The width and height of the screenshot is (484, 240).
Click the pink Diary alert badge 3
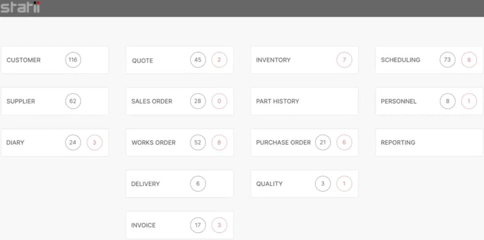coord(95,143)
